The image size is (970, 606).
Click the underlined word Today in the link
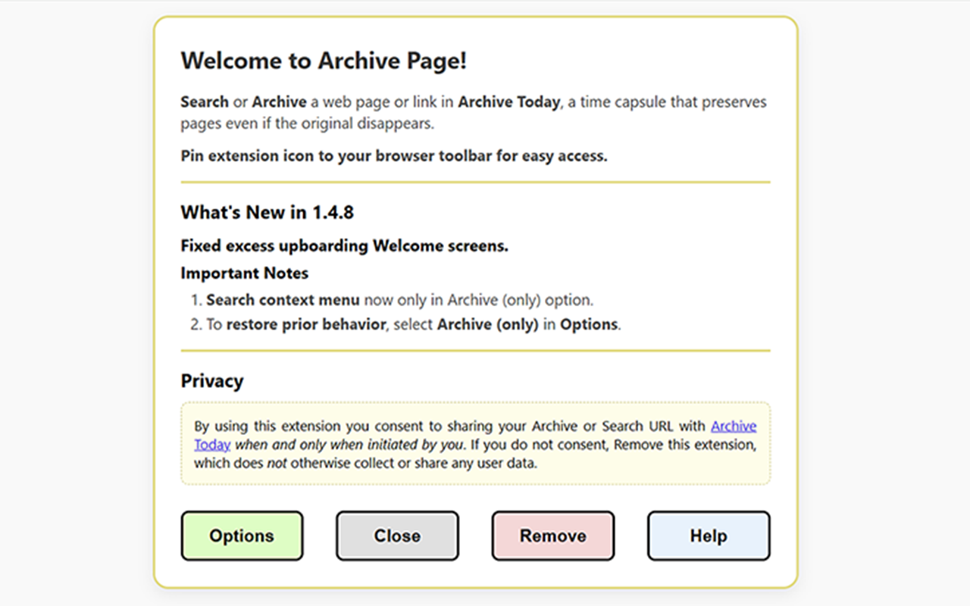pyautogui.click(x=211, y=445)
